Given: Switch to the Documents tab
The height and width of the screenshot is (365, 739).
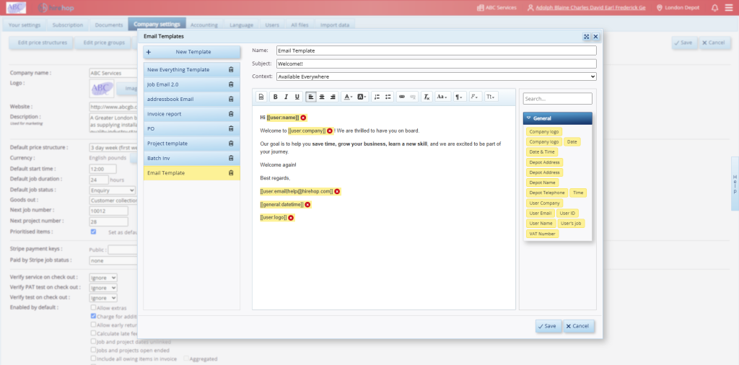Looking at the screenshot, I should click(x=109, y=25).
